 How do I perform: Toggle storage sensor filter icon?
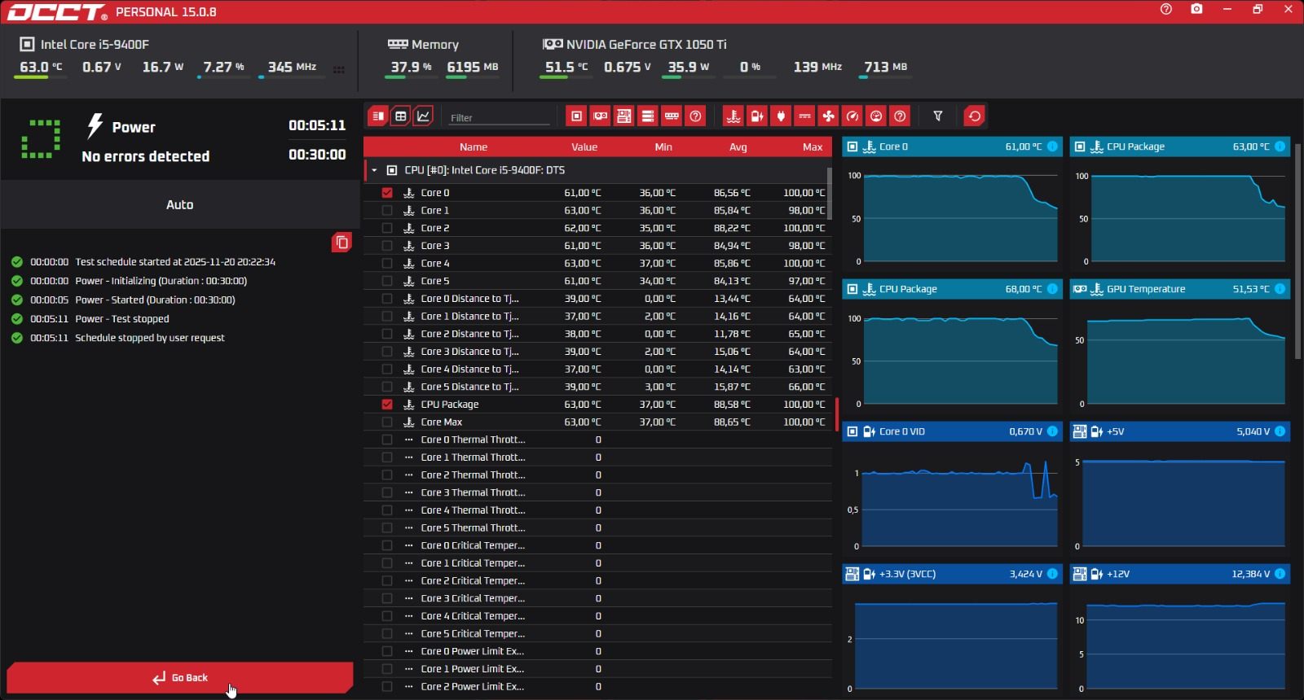(648, 116)
